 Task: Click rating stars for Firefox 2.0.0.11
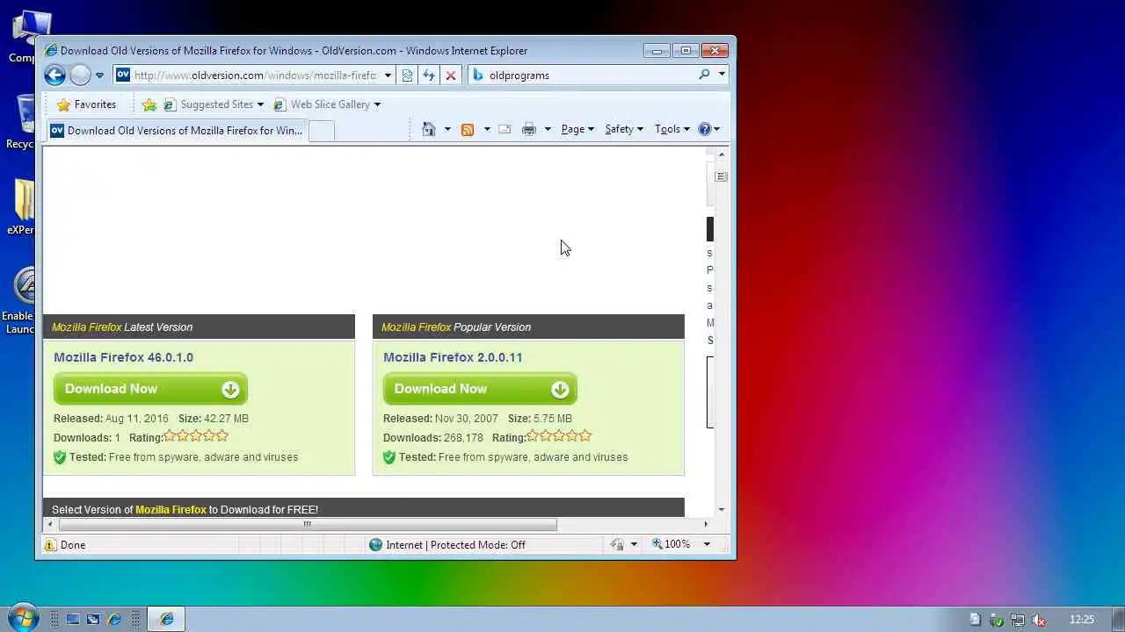point(559,435)
